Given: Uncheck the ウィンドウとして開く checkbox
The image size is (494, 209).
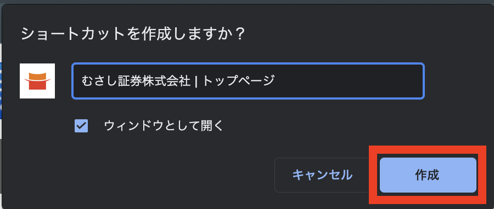Looking at the screenshot, I should pos(81,126).
